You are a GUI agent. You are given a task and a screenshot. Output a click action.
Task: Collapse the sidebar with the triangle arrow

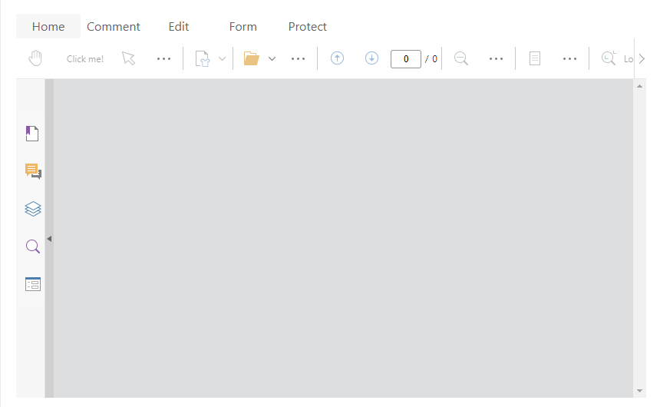(x=49, y=239)
